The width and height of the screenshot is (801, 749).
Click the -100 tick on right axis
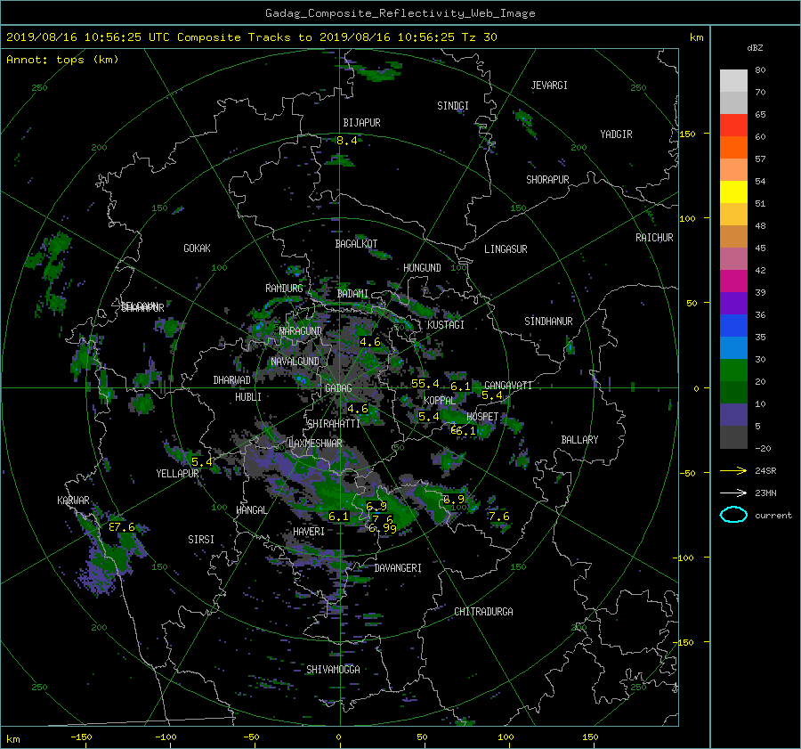[685, 558]
